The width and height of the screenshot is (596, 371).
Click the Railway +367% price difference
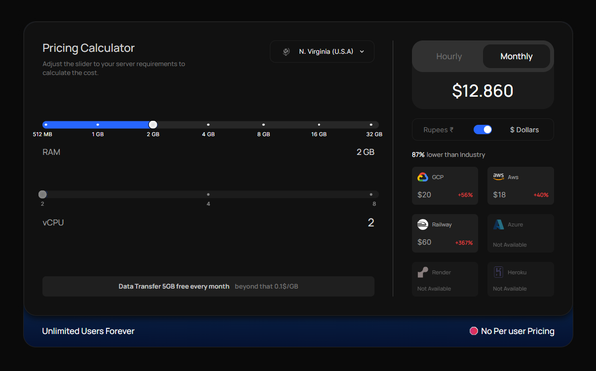click(464, 243)
